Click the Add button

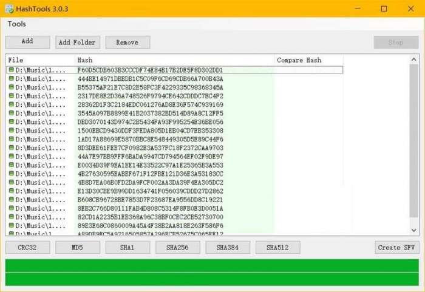(28, 42)
